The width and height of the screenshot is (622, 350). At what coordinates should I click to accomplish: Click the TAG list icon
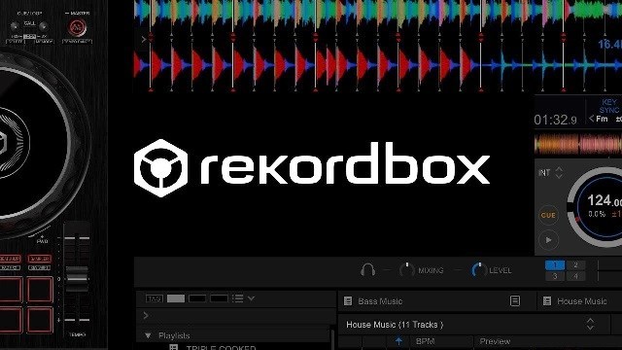tap(155, 298)
